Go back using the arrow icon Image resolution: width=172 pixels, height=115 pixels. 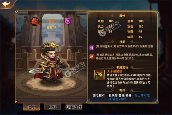pos(6,4)
